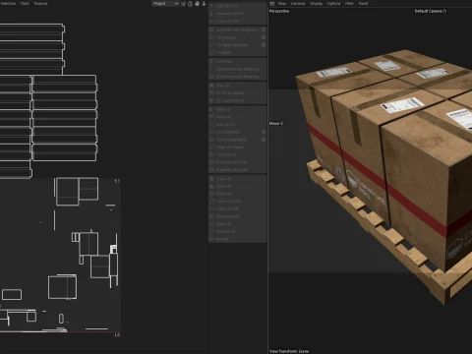
Task: Click the View Transform: Scene status text
Action: point(289,351)
